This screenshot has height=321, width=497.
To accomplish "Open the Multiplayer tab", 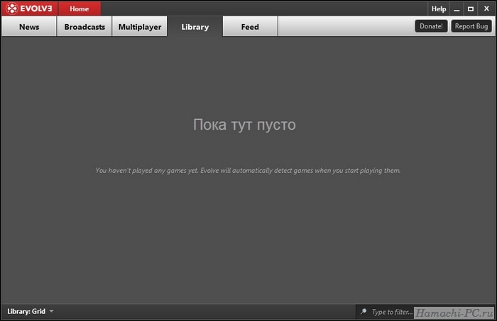I will tap(140, 27).
